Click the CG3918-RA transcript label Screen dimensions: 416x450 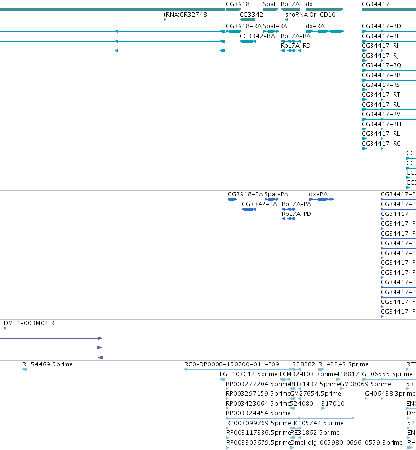coord(244,26)
